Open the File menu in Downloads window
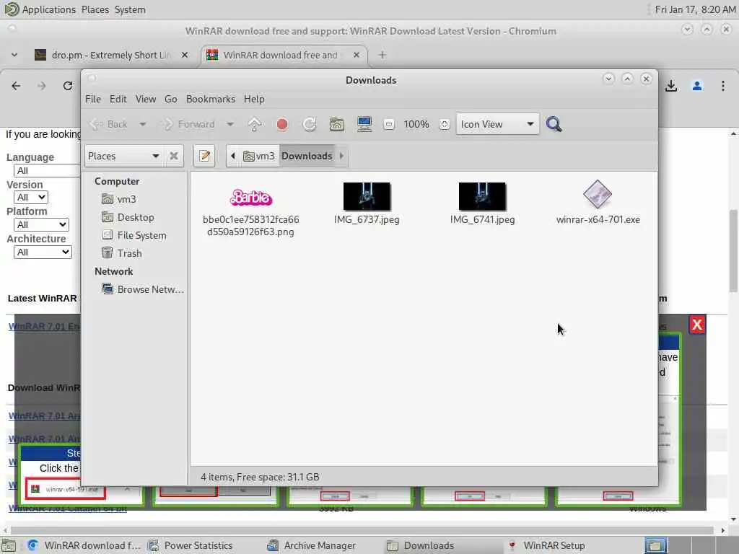739x554 pixels. point(93,99)
